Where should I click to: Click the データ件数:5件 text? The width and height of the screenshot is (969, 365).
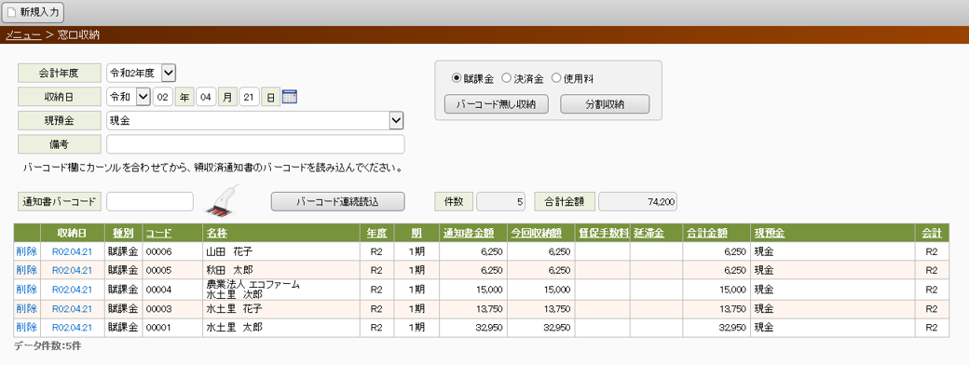47,345
